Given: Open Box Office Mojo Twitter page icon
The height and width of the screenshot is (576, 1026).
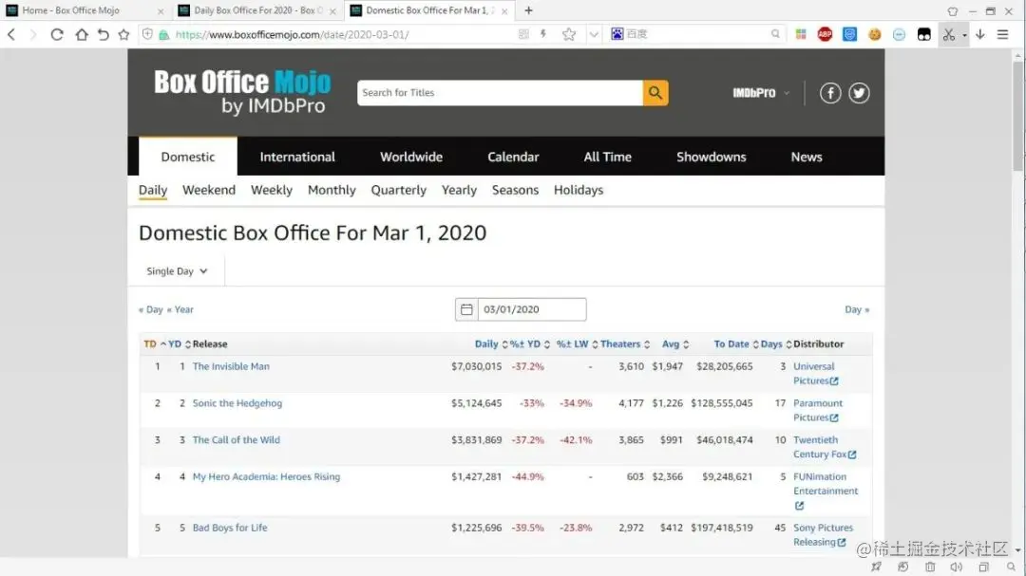Looking at the screenshot, I should (x=859, y=93).
